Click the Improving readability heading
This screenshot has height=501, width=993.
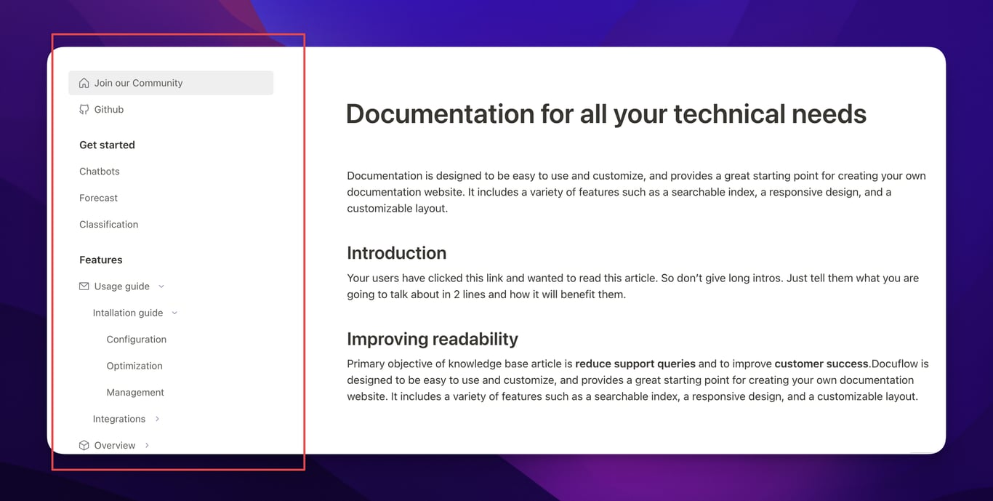pos(433,339)
